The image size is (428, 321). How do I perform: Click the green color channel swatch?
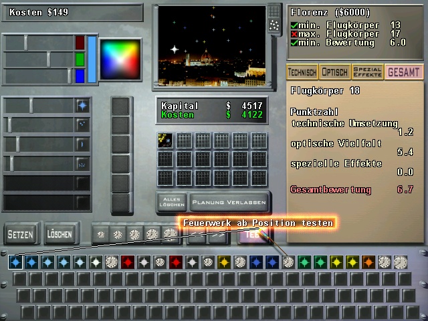coord(80,60)
